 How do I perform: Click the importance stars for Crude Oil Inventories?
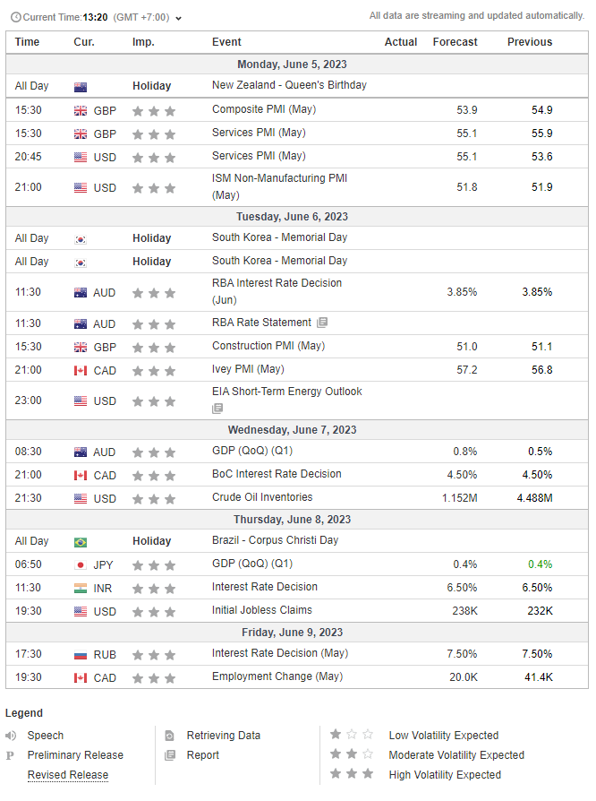pos(153,499)
